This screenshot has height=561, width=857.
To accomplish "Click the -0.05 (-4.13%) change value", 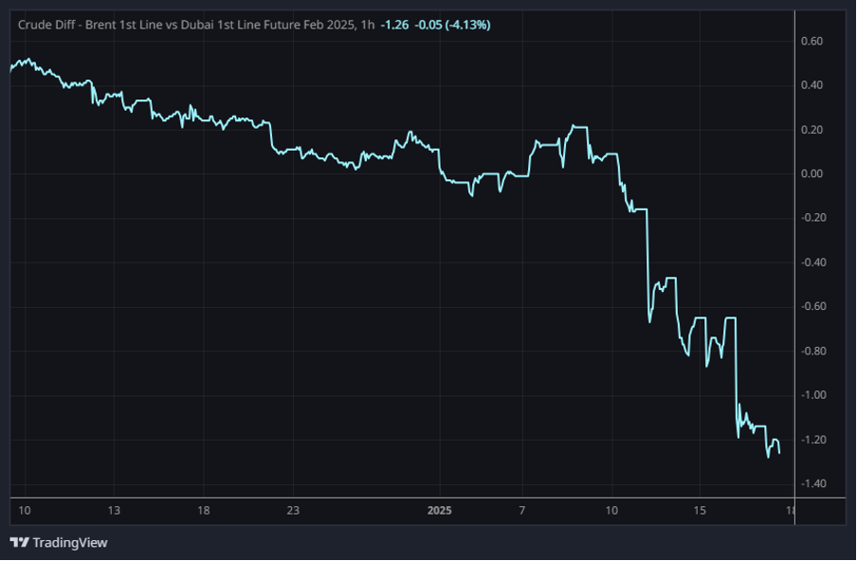I will (x=452, y=25).
